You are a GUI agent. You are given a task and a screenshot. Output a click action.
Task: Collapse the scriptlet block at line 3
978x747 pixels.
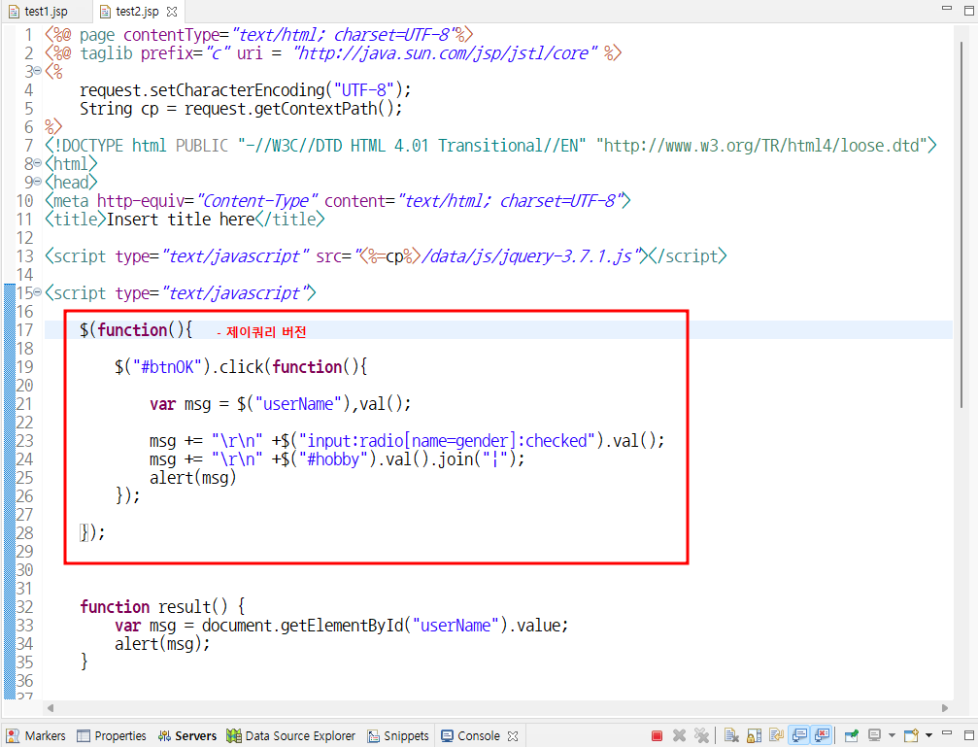[x=38, y=71]
